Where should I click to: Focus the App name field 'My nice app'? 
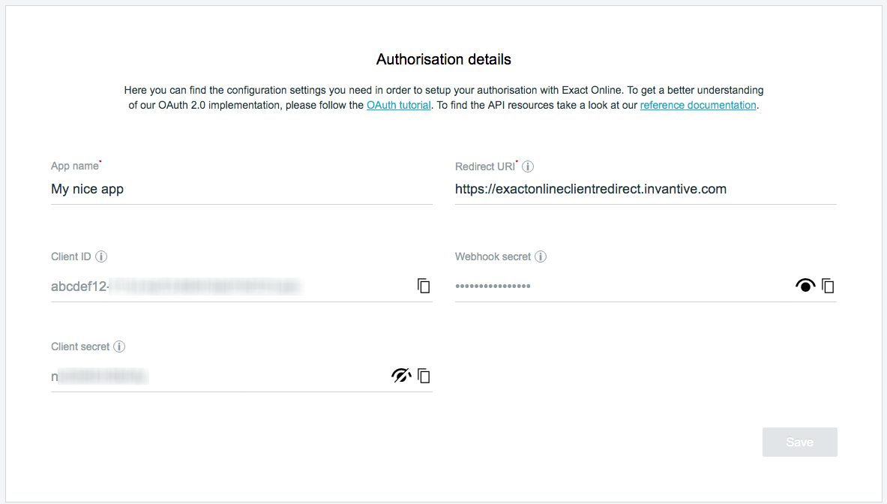[241, 189]
